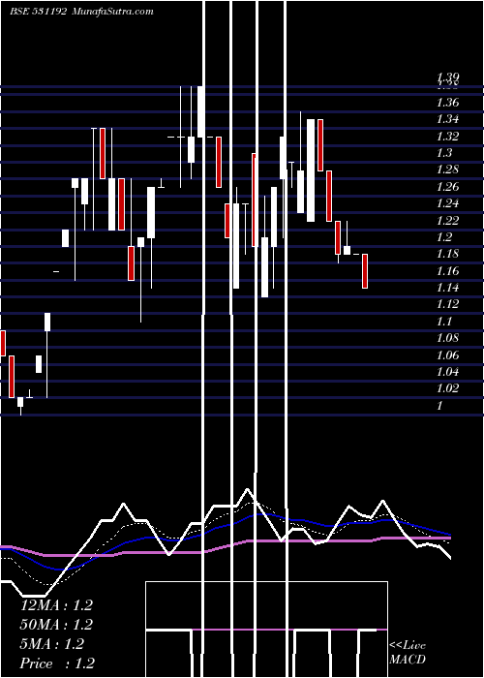Click the 50MA : 1.2 legend entry
Image resolution: width=484 pixels, height=678 pixels.
point(56,625)
